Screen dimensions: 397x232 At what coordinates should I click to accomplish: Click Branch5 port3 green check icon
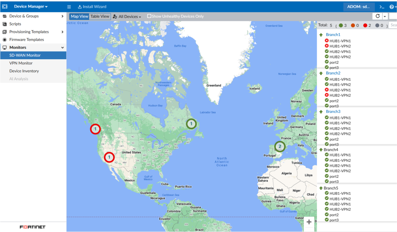point(327,220)
